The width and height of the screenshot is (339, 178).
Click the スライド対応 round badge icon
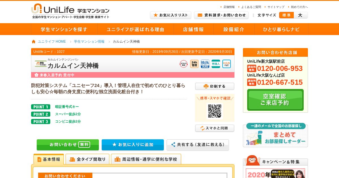point(184,64)
